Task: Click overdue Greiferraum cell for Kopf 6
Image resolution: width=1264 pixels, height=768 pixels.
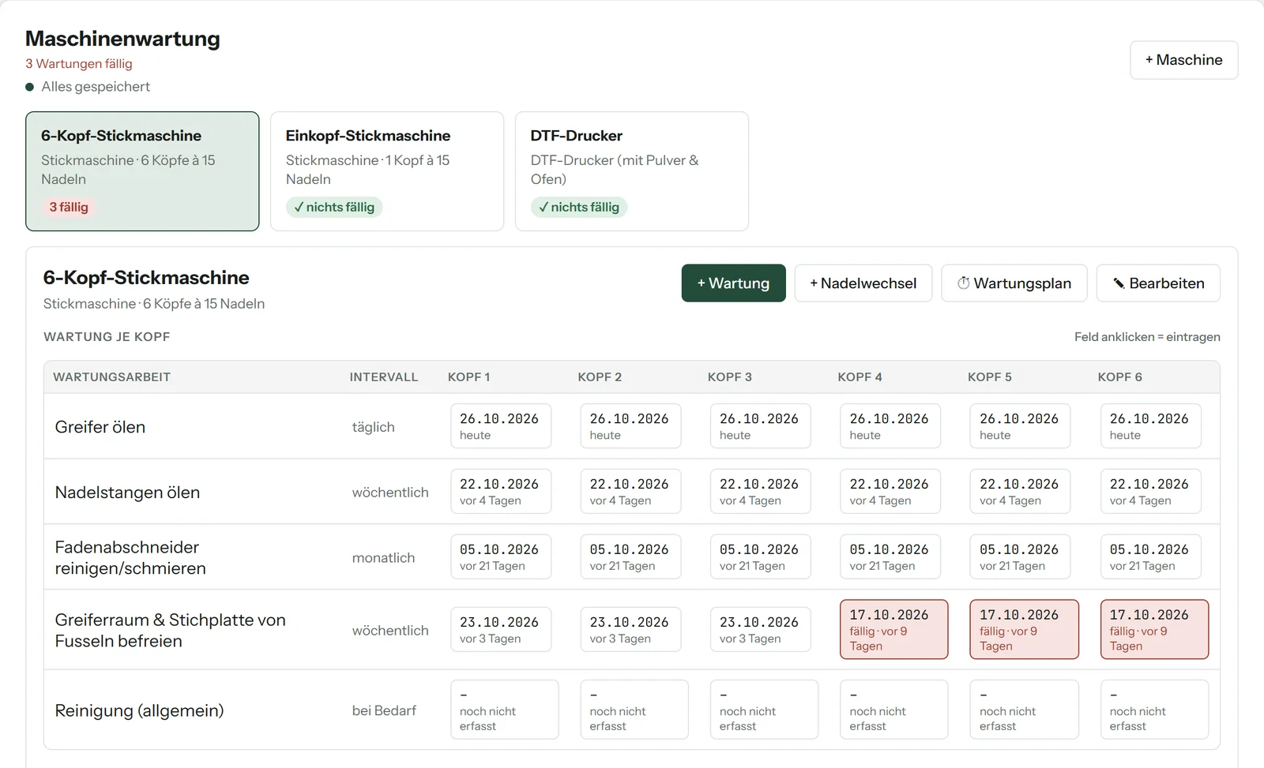Action: click(x=1154, y=630)
